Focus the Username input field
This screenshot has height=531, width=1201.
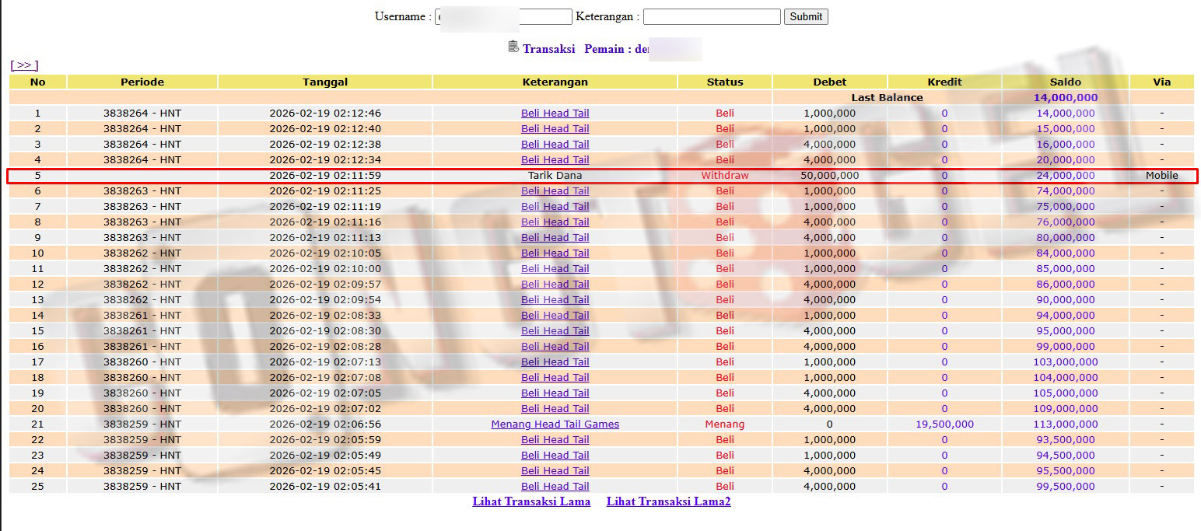click(503, 16)
